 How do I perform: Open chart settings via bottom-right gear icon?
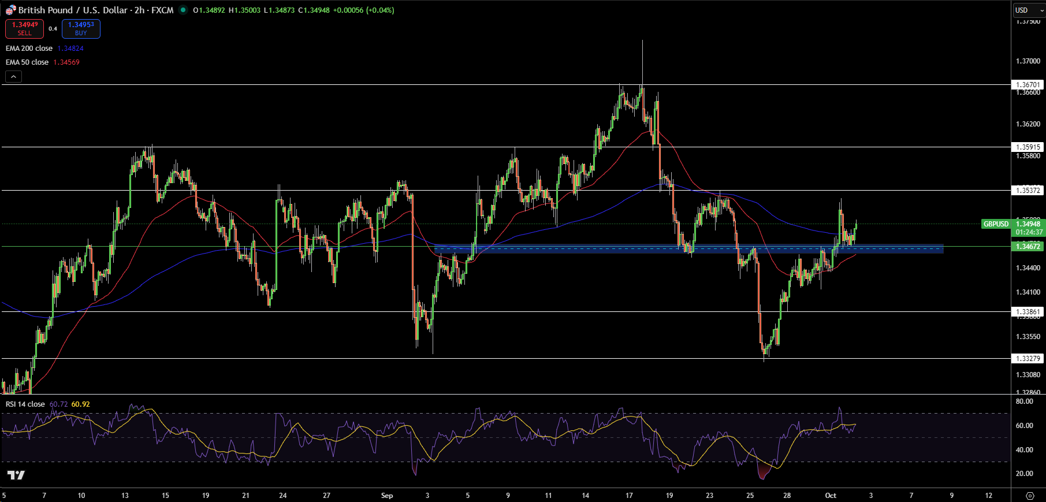(x=1029, y=496)
